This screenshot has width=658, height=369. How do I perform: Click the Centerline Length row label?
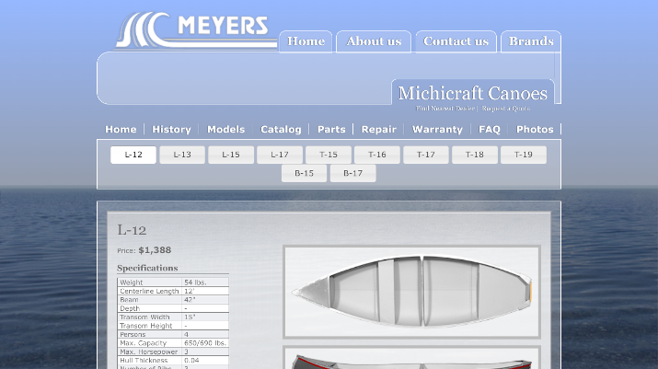point(149,291)
